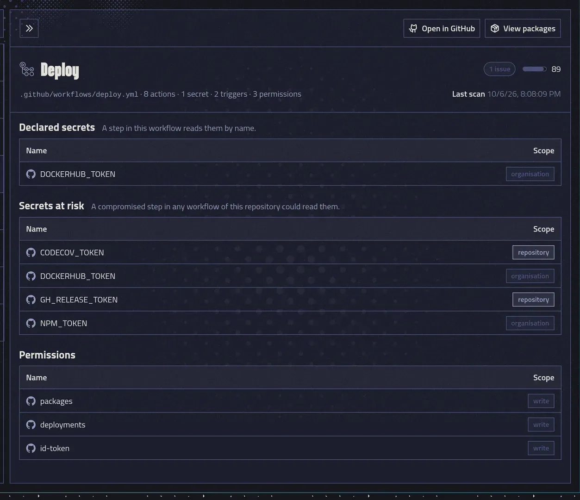The width and height of the screenshot is (580, 500).
Task: Click the score progress bar showing 89
Action: click(x=535, y=69)
